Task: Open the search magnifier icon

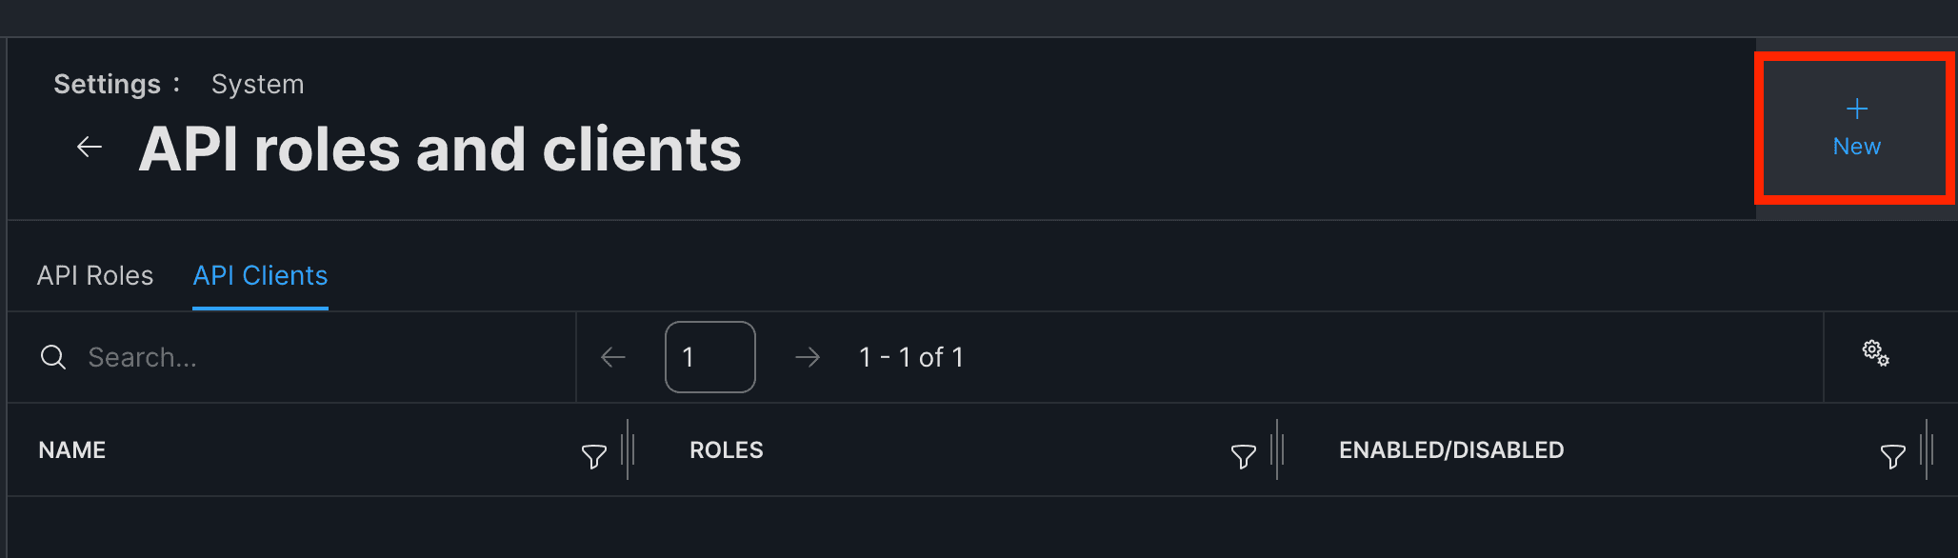Action: [x=53, y=357]
